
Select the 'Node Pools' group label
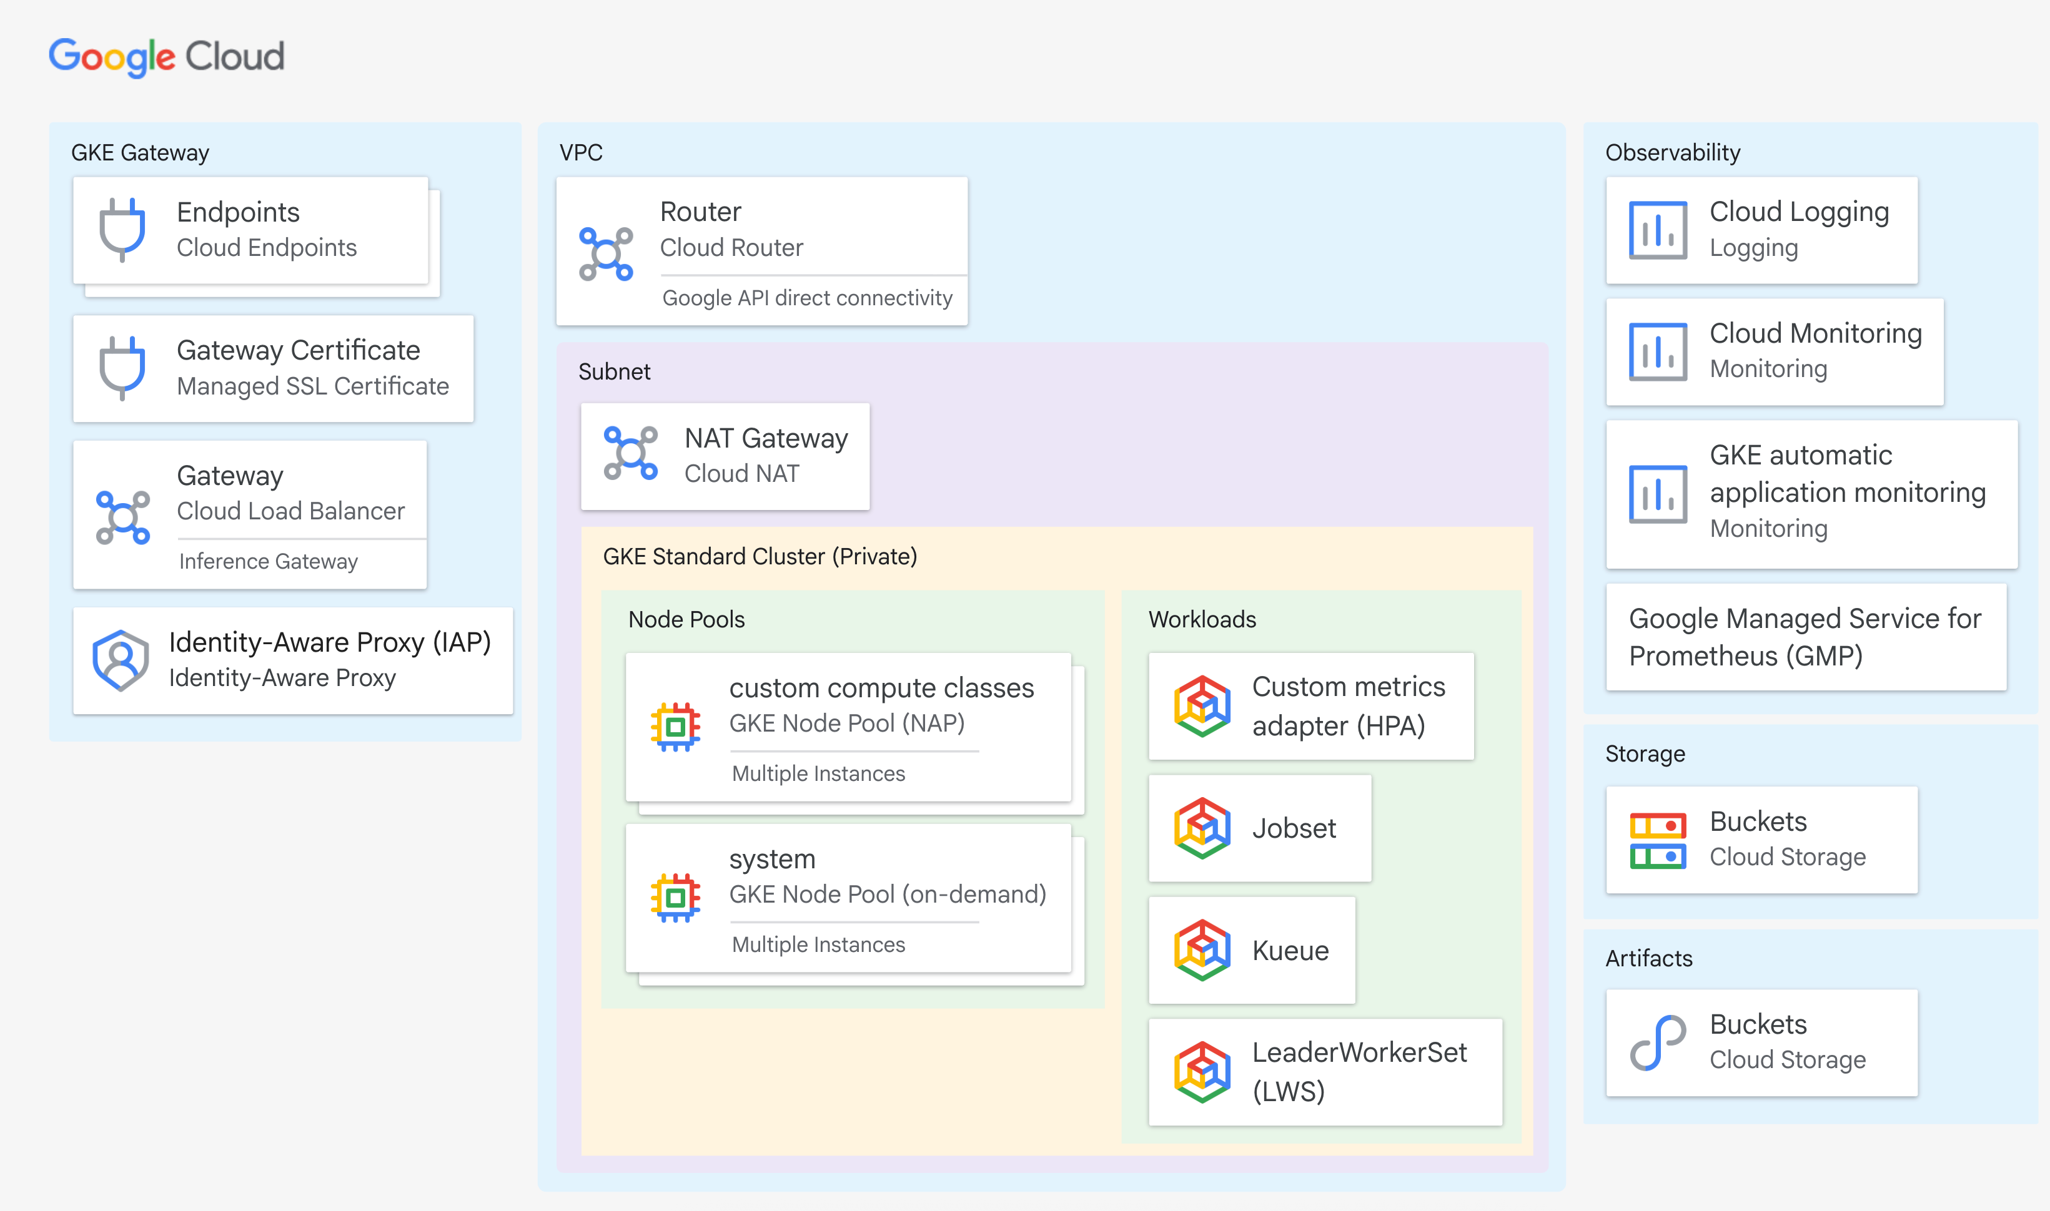[686, 619]
